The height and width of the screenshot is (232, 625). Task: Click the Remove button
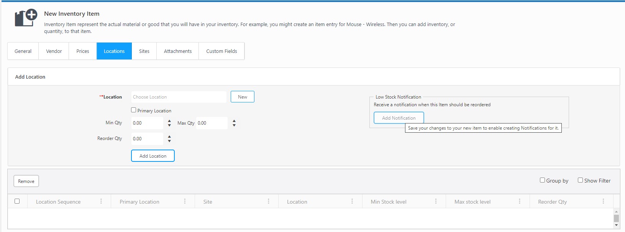26,181
